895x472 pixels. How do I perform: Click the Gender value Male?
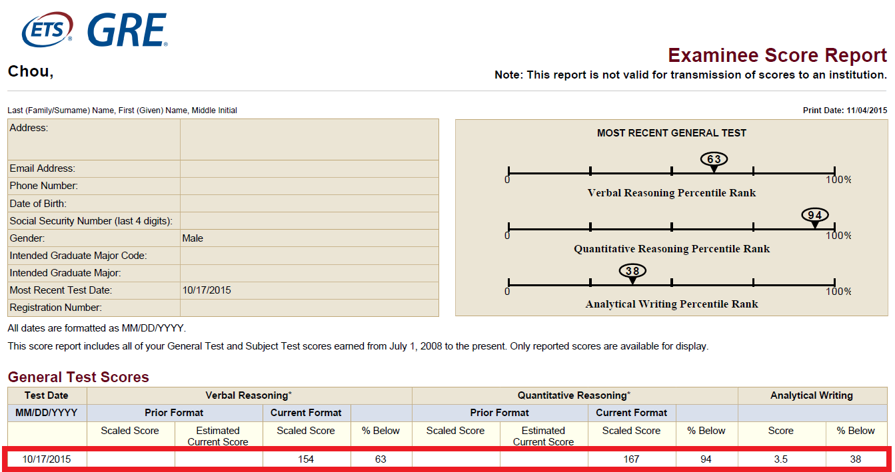(x=193, y=238)
